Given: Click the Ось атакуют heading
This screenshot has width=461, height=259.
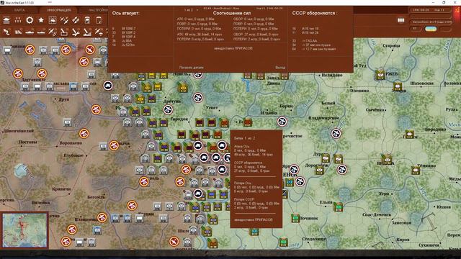Looking at the screenshot, I should 125,13.
